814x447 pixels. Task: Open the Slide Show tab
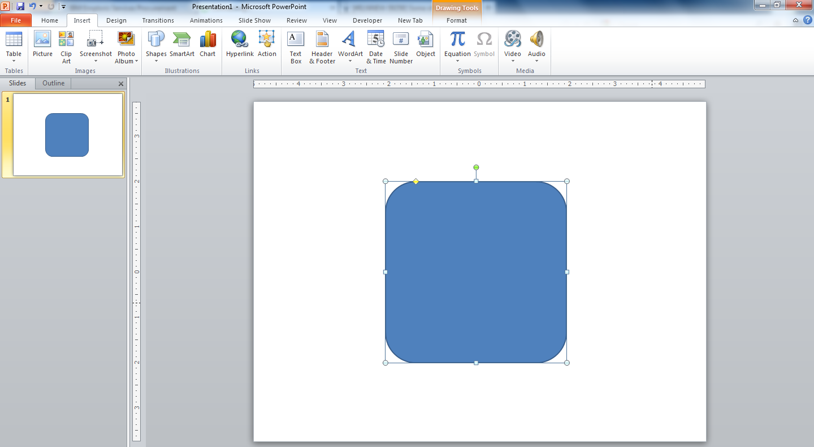(x=254, y=20)
